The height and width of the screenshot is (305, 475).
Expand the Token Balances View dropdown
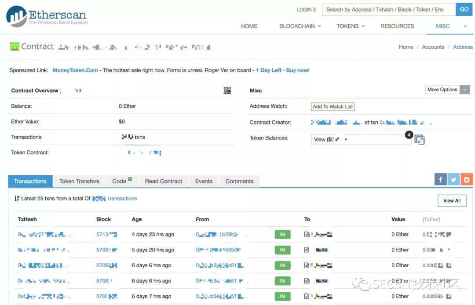pyautogui.click(x=361, y=139)
